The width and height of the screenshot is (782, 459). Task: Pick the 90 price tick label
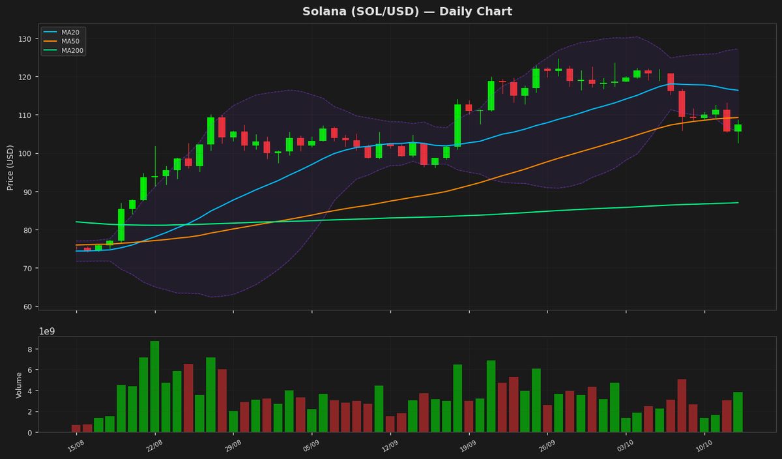[27, 192]
